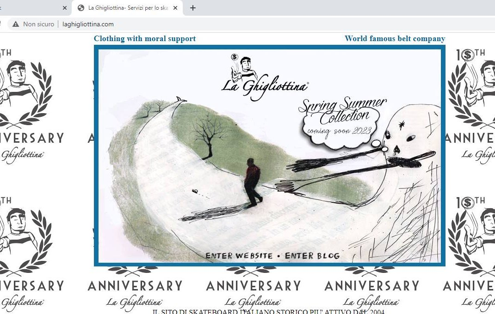
Task: Open World famous belt company link
Action: pos(395,39)
